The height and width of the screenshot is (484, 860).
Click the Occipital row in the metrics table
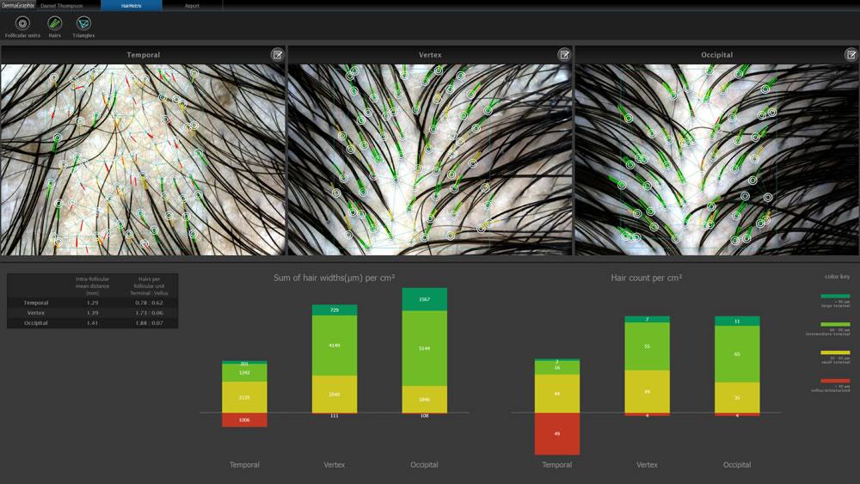click(x=92, y=323)
